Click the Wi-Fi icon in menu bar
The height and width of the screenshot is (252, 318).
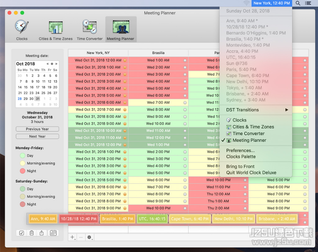(x=246, y=3)
